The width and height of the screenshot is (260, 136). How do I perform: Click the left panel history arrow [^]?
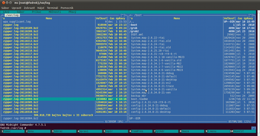(x=123, y=15)
